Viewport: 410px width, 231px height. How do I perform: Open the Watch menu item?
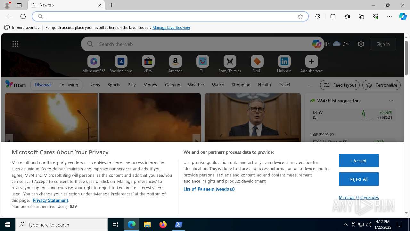218,85
